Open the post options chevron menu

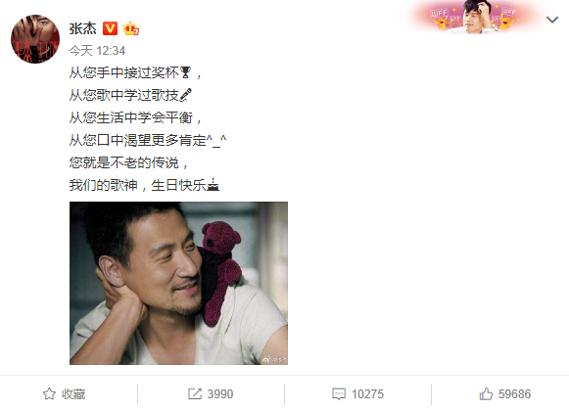[552, 20]
